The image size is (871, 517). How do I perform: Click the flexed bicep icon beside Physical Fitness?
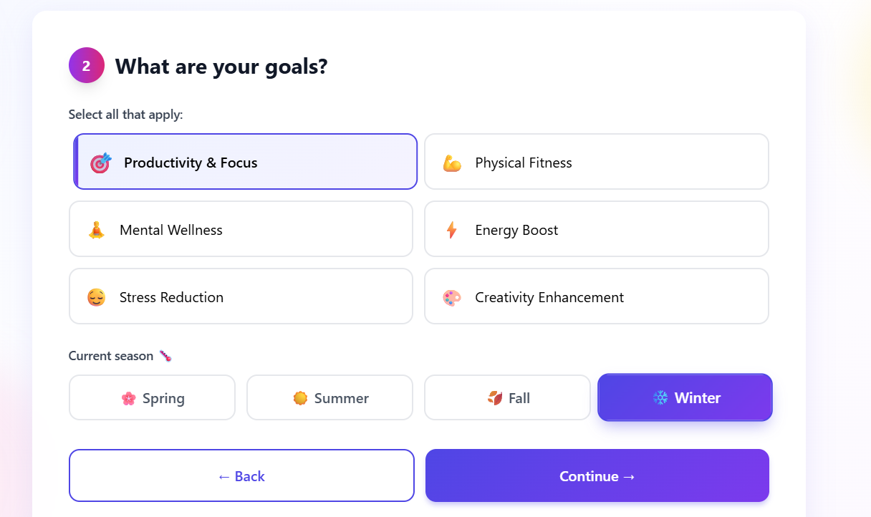pyautogui.click(x=452, y=162)
